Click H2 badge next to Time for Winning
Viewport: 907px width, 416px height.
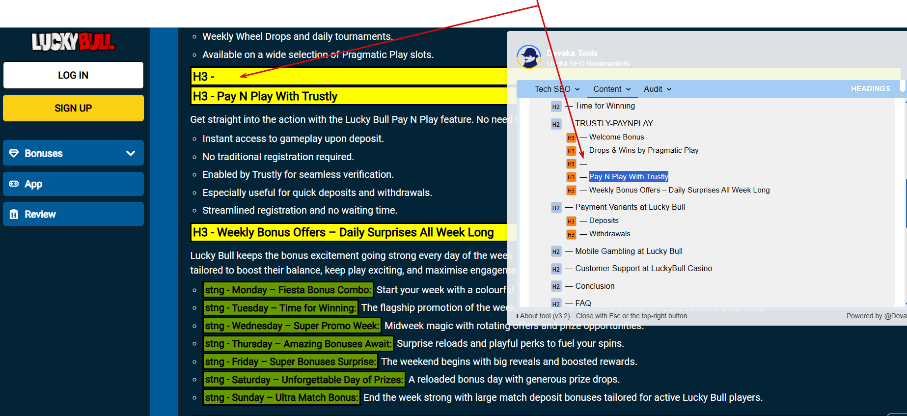tap(556, 107)
